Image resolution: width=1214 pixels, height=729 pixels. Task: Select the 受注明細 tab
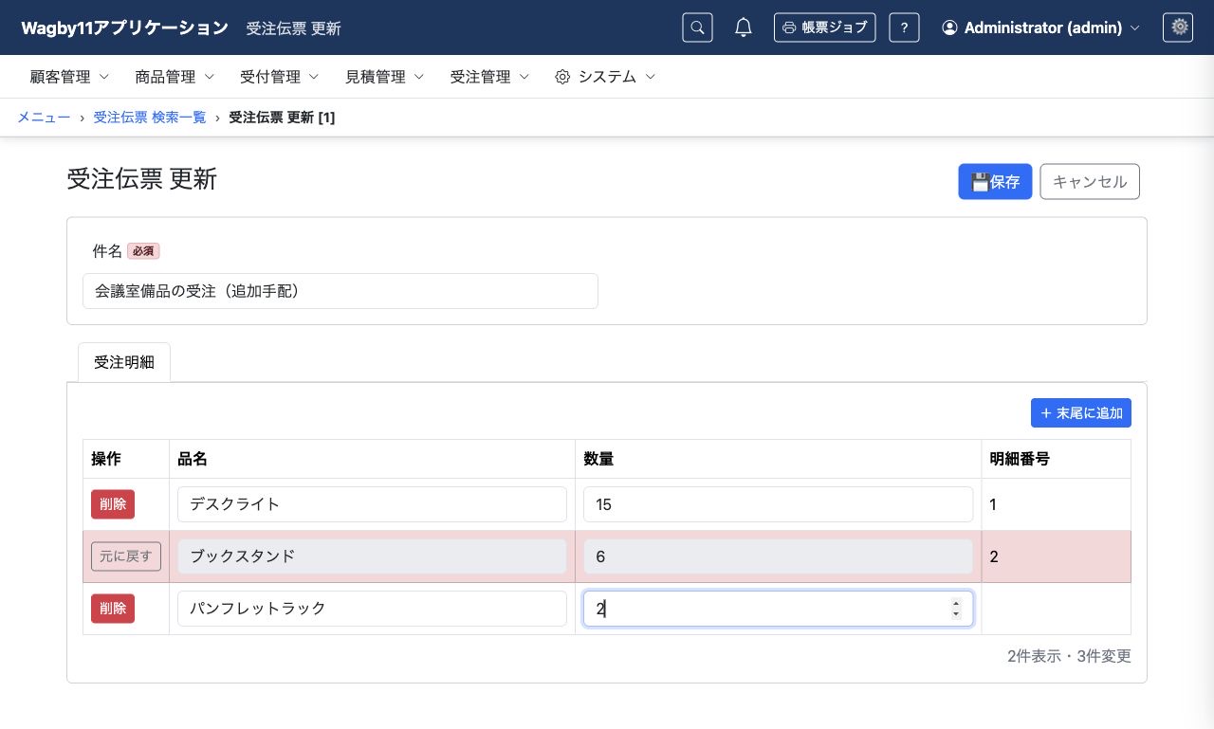tap(124, 362)
